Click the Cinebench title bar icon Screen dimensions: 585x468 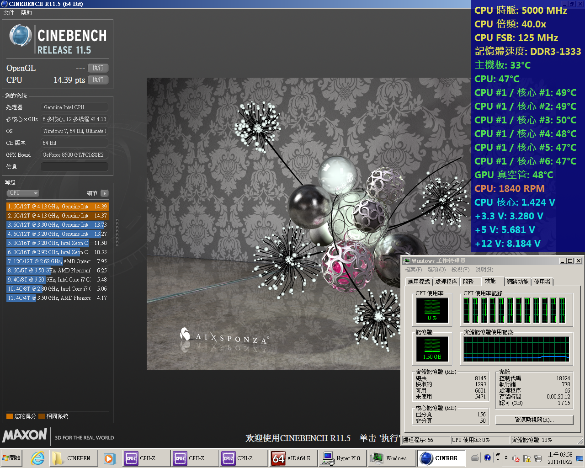[x=4, y=4]
